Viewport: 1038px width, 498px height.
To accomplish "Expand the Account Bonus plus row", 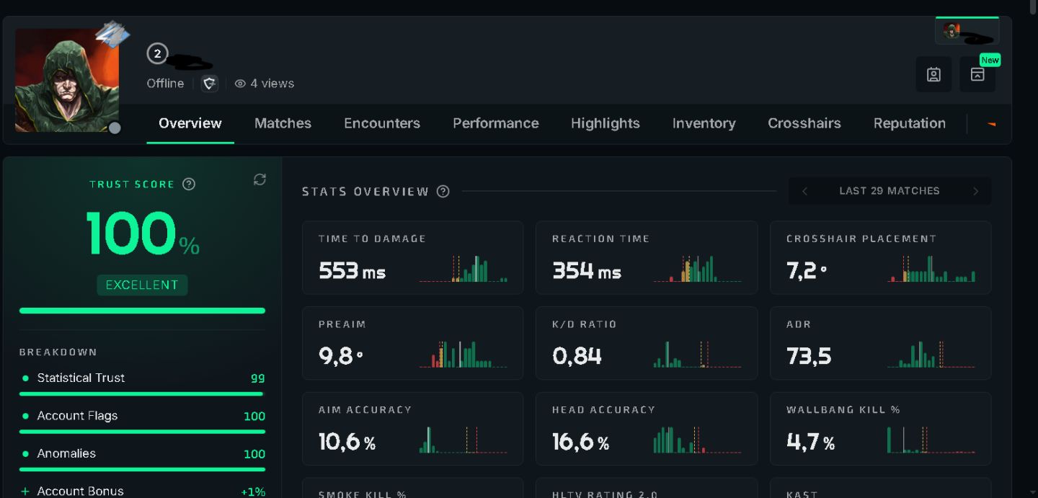I will (x=143, y=491).
